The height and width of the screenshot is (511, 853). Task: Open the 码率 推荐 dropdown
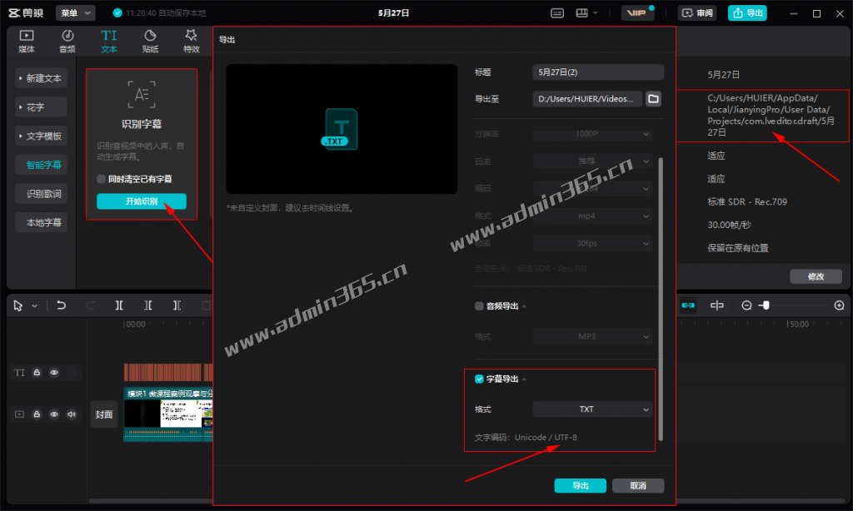(592, 161)
